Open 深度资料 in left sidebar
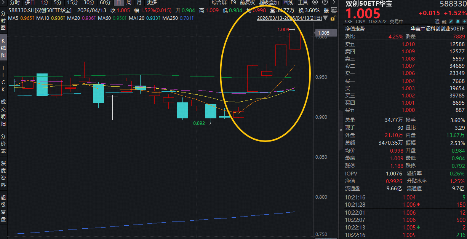This screenshot has height=239, width=467. [3, 174]
